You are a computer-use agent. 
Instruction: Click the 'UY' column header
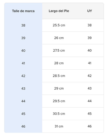pos(90,11)
